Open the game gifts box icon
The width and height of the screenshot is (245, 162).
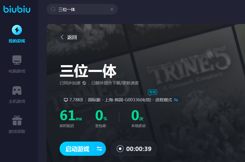[17, 121]
